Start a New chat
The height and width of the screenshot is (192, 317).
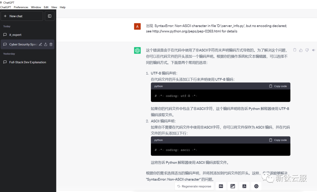click(22, 16)
